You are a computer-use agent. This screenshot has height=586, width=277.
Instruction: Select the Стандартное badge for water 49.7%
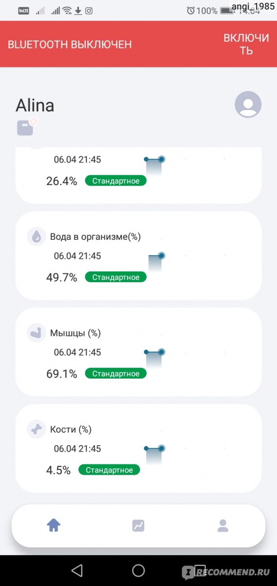pyautogui.click(x=116, y=277)
